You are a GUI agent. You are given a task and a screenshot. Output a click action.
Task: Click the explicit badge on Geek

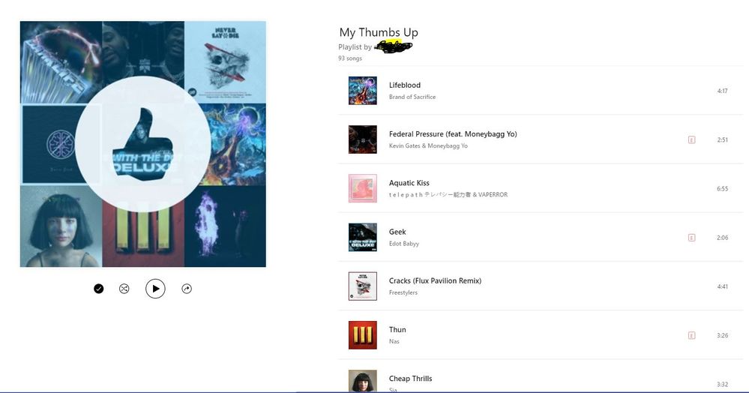click(692, 238)
